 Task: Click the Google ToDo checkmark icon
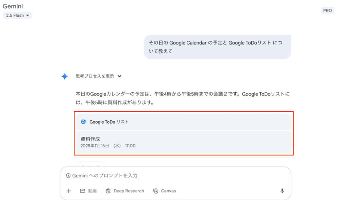83,122
